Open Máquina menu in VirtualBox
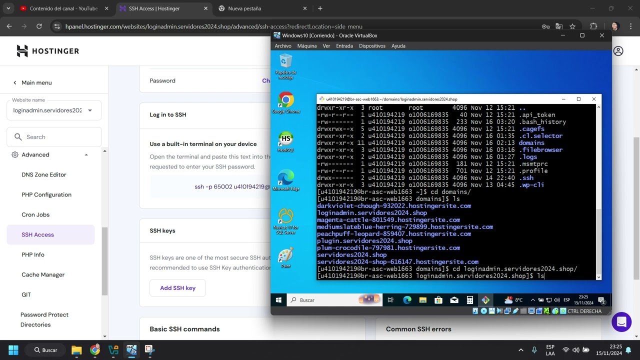The width and height of the screenshot is (640, 360). click(x=307, y=45)
